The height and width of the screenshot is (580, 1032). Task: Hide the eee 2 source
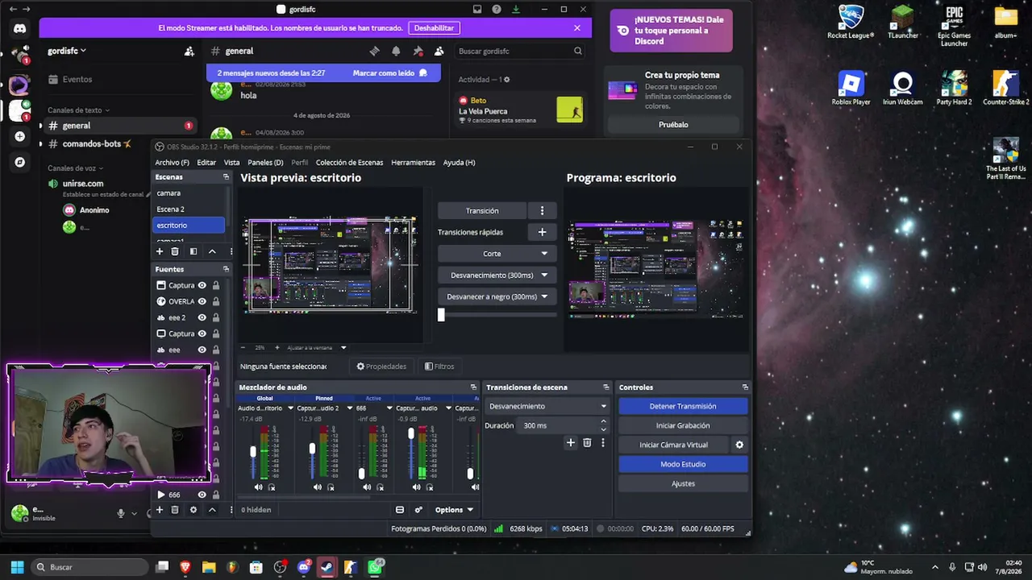pos(202,317)
